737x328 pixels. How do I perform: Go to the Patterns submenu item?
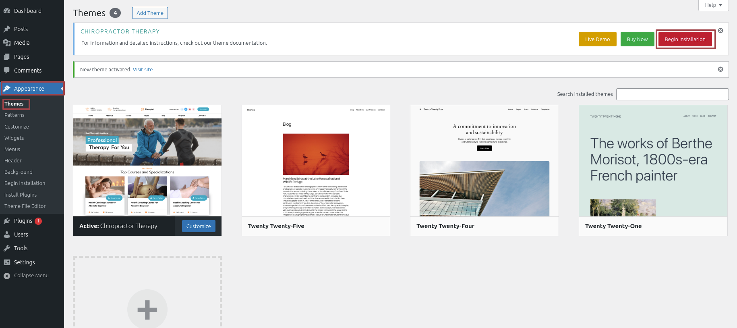tap(14, 115)
